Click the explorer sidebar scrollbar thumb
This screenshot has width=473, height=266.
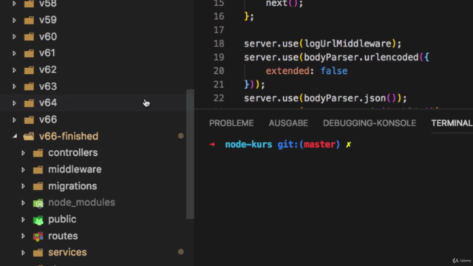(x=190, y=154)
